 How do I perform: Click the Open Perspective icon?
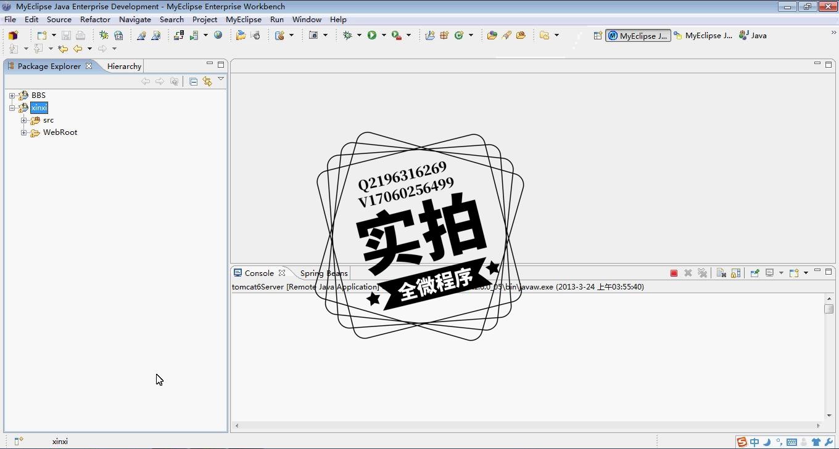[x=598, y=36]
